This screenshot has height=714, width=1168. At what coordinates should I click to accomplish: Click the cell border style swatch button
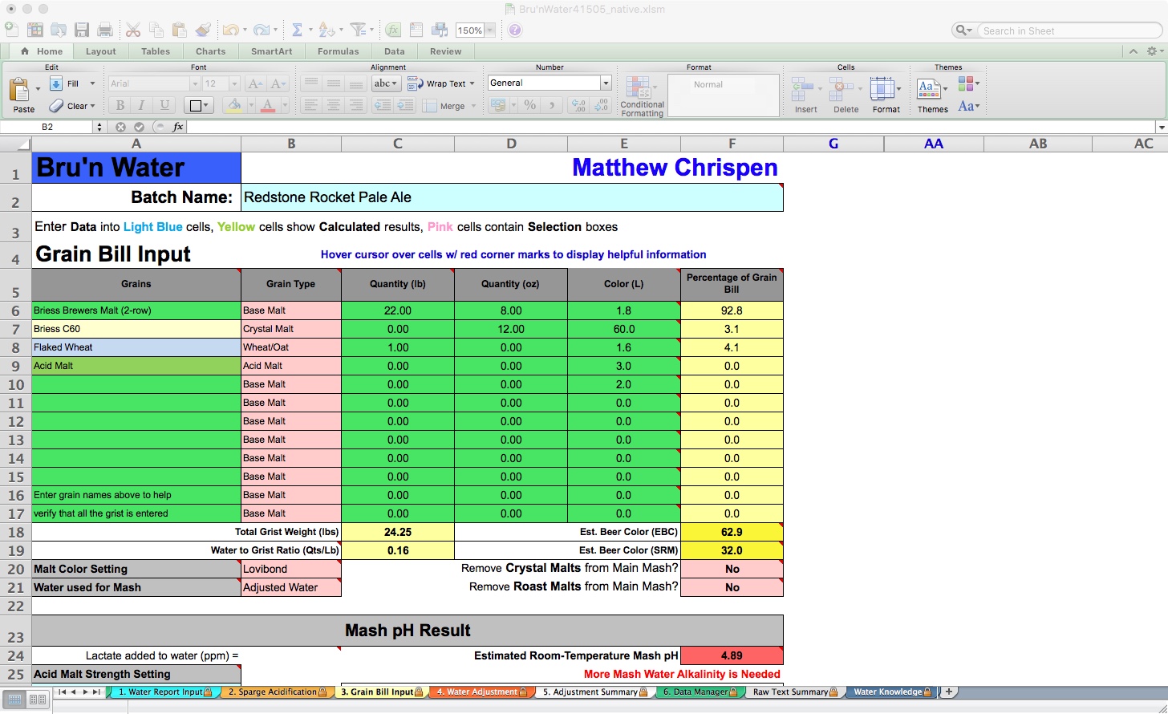pos(195,105)
